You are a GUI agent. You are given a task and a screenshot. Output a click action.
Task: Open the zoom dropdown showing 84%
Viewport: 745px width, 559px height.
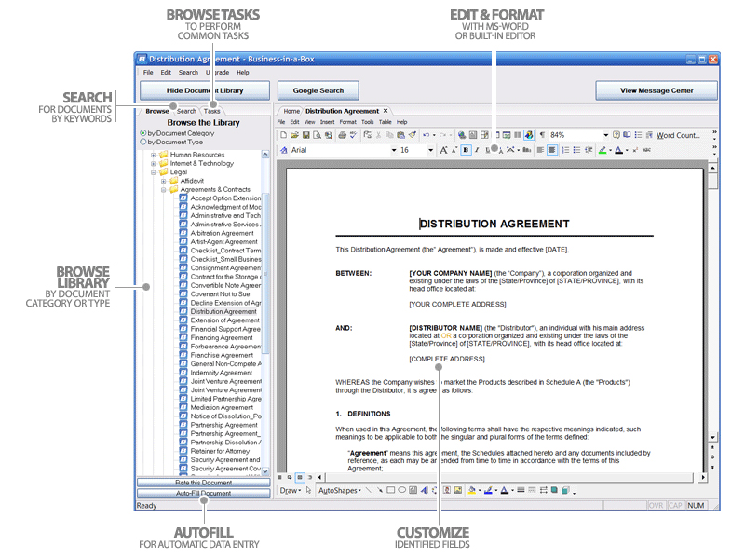click(606, 135)
